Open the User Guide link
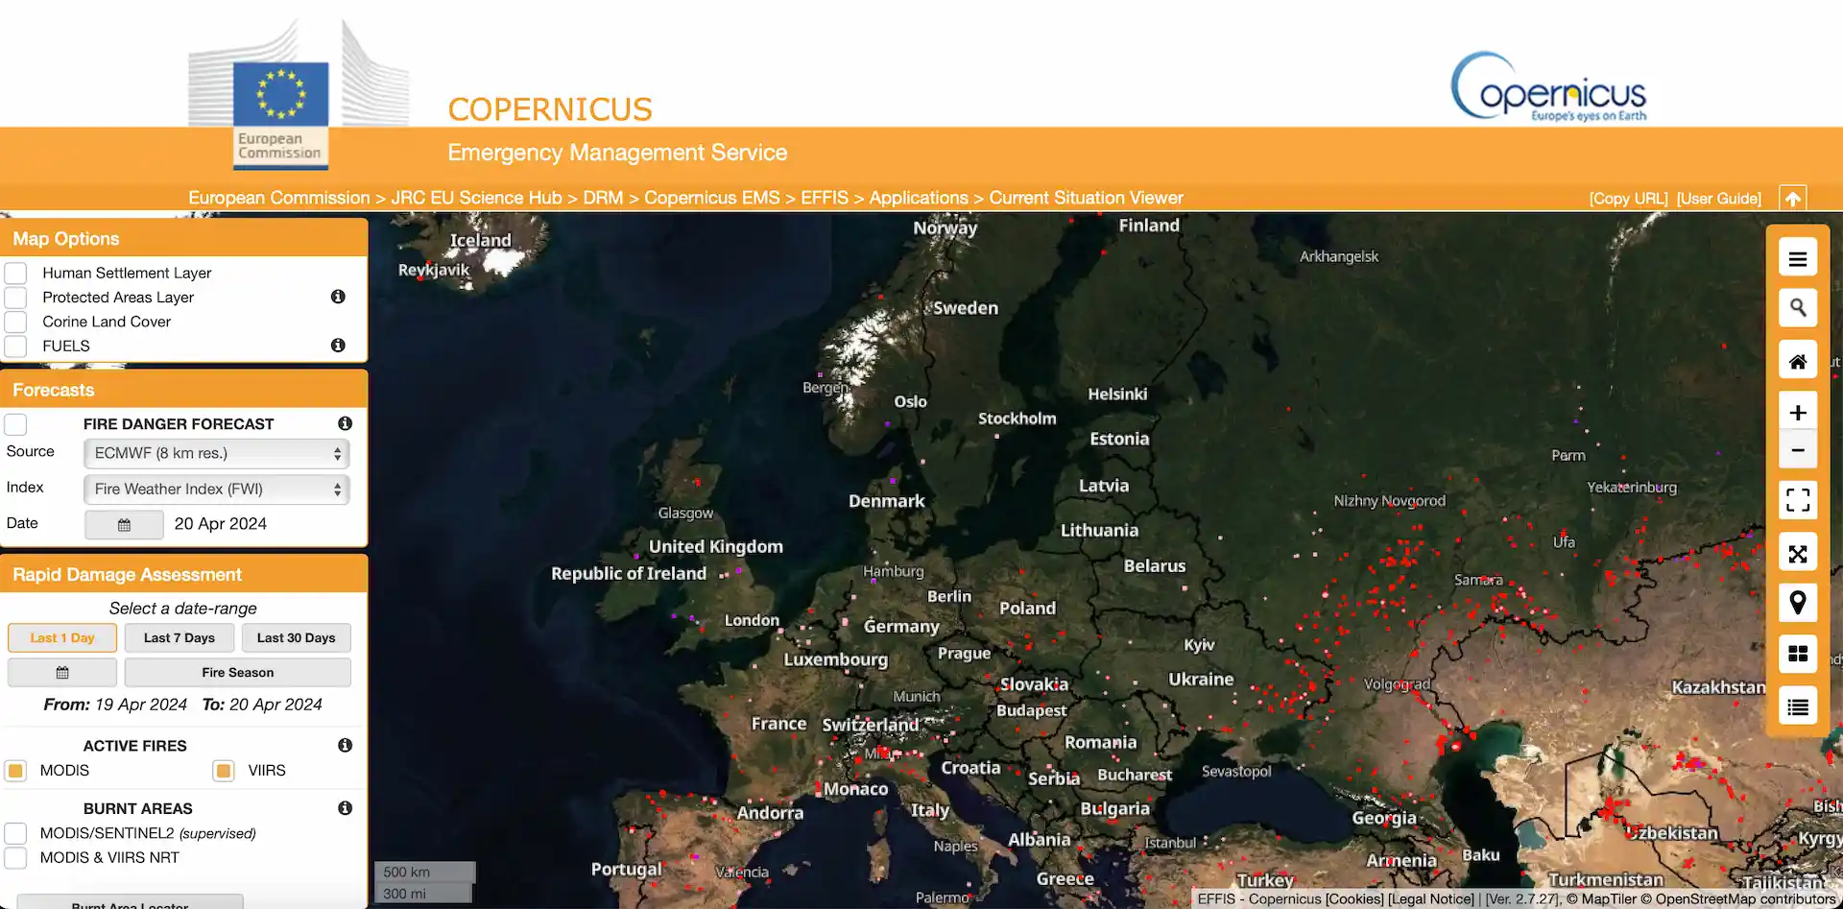1843x909 pixels. click(1718, 199)
